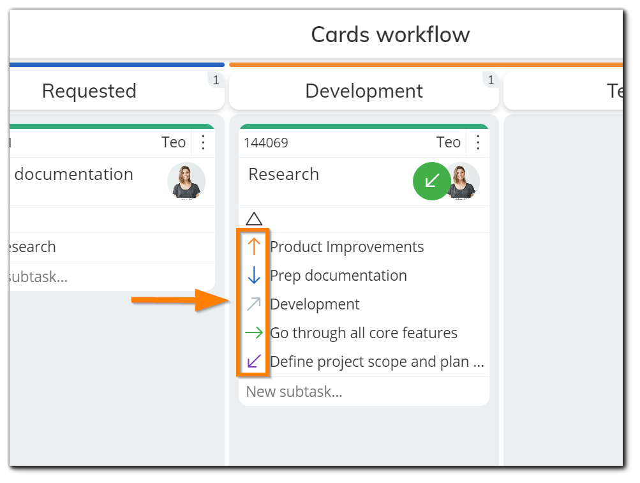The height and width of the screenshot is (483, 640).
Task: Open the three-dot options menu on the Research card
Action: pos(478,142)
